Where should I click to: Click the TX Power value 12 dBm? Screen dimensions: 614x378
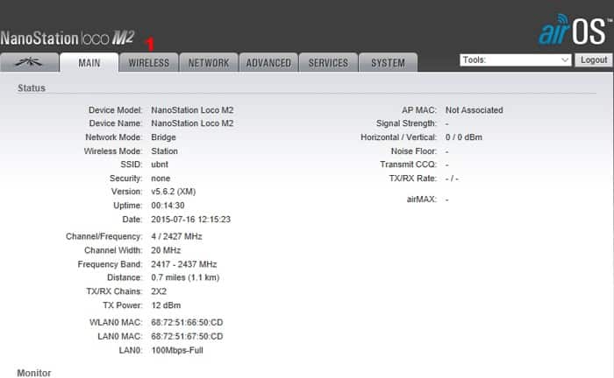(x=166, y=305)
